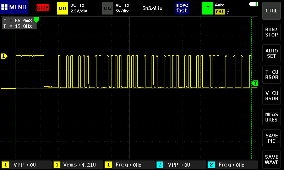The width and height of the screenshot is (284, 170).
Task: Open the MEASURES menu
Action: 272,117
